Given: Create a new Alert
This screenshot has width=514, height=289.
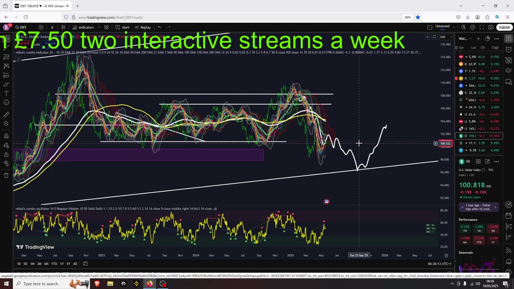Looking at the screenshot, I should tap(122, 27).
